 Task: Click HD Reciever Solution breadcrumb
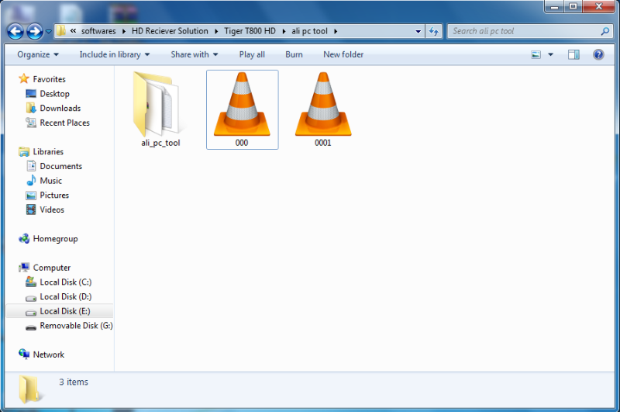pyautogui.click(x=170, y=31)
